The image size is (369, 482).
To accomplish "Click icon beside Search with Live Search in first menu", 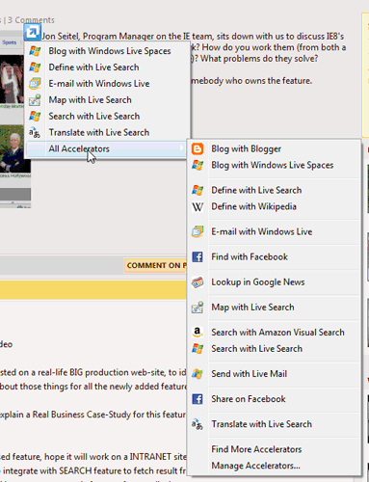I will point(35,116).
